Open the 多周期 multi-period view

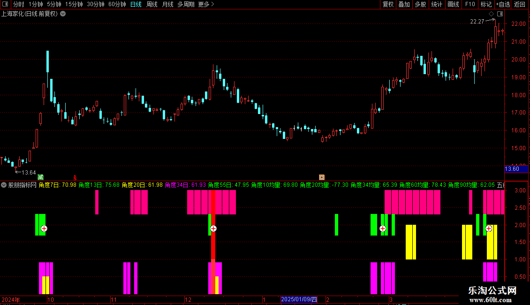186,4
